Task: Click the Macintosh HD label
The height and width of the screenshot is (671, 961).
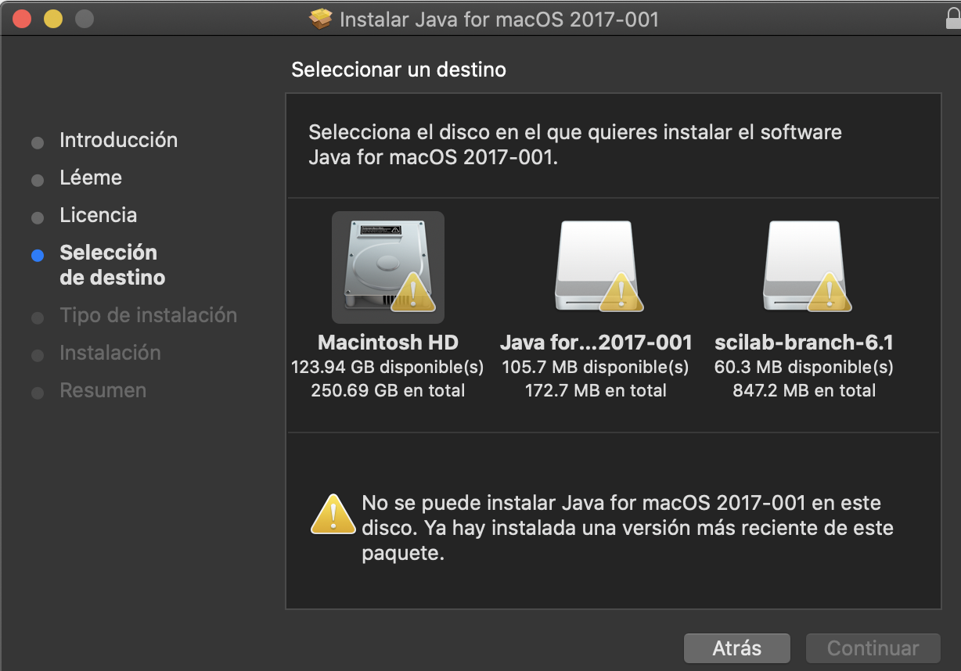Action: [388, 343]
